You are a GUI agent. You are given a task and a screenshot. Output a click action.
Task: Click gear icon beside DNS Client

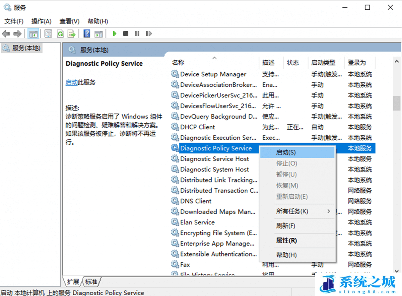(175, 201)
